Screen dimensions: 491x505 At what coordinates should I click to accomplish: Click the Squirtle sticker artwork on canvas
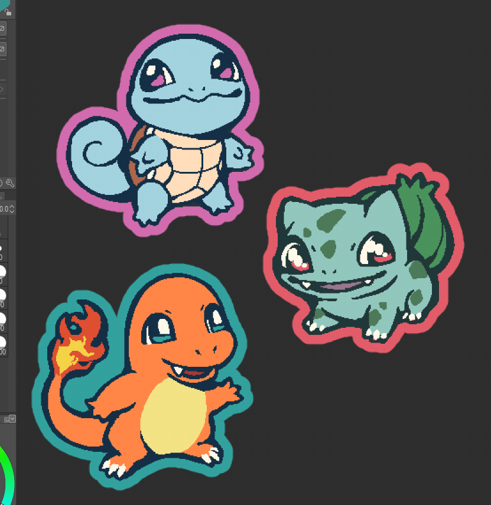point(160,130)
